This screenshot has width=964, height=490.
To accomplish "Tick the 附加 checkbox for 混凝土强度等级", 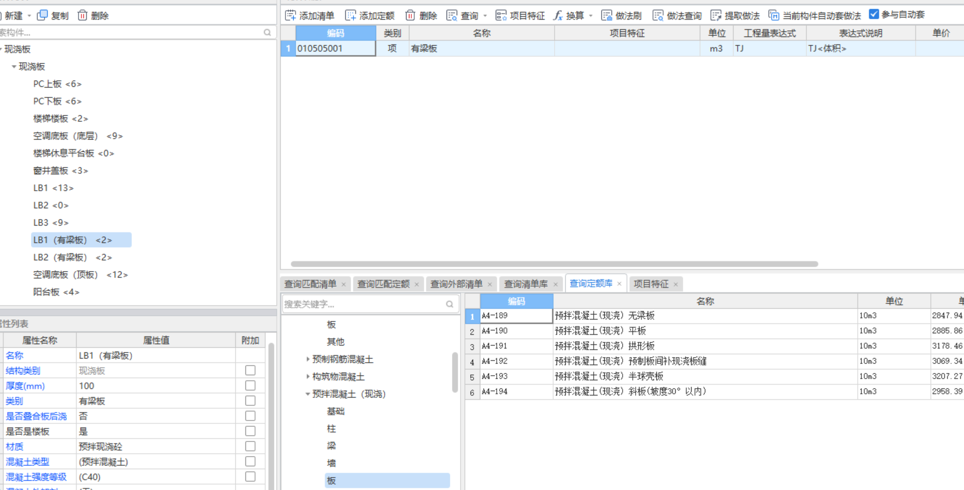I will point(250,477).
